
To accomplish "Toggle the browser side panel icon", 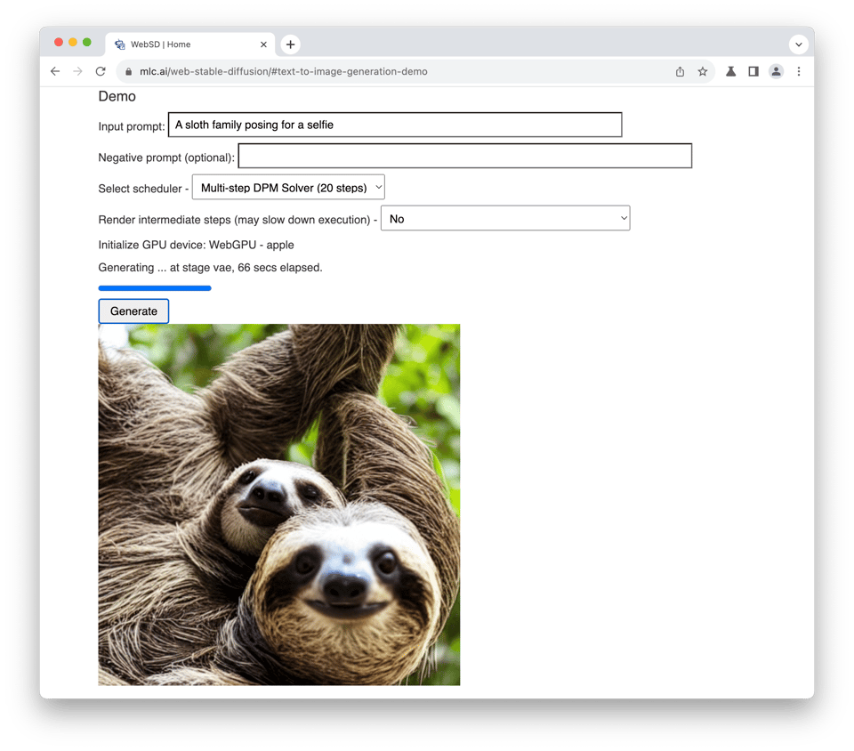I will pos(753,71).
